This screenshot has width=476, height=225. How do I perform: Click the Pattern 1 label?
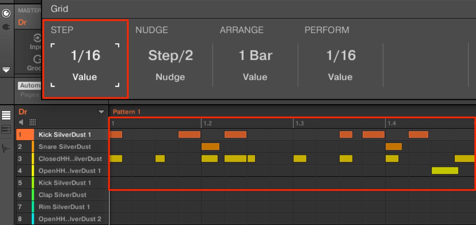tap(127, 112)
